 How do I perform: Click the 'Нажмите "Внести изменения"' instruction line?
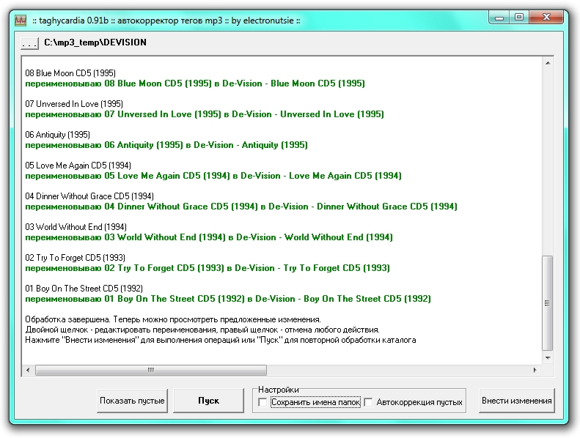(x=221, y=340)
